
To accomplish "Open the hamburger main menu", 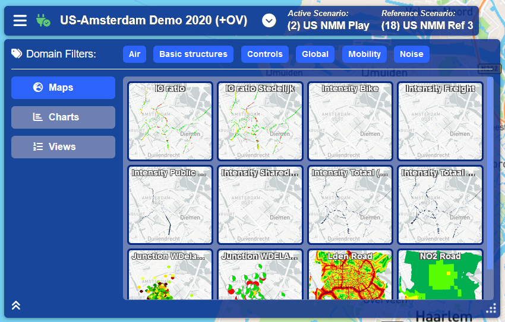I will pyautogui.click(x=20, y=21).
